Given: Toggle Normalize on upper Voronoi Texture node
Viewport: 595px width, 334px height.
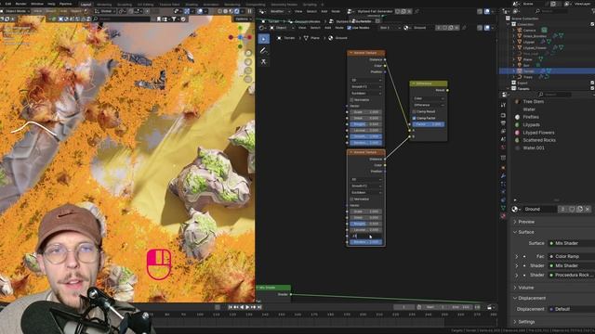Looking at the screenshot, I should [x=351, y=100].
